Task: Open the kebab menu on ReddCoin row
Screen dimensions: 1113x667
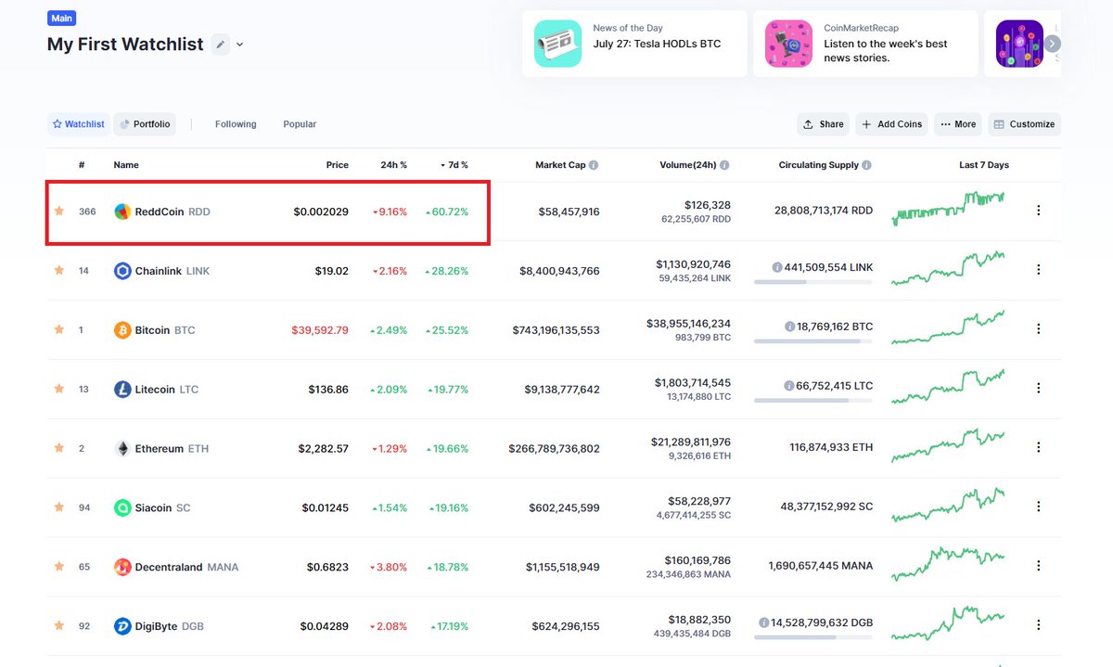Action: tap(1038, 210)
